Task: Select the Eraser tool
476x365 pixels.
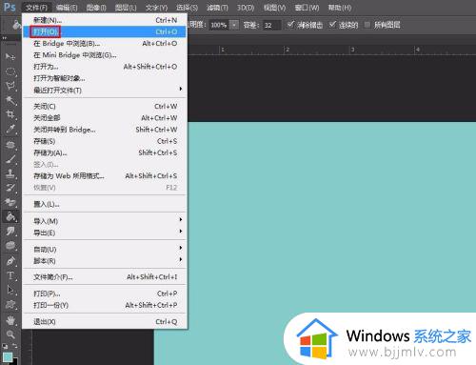Action: [10, 202]
